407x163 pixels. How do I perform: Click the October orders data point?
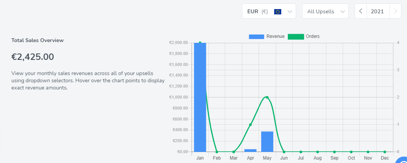tap(351, 152)
